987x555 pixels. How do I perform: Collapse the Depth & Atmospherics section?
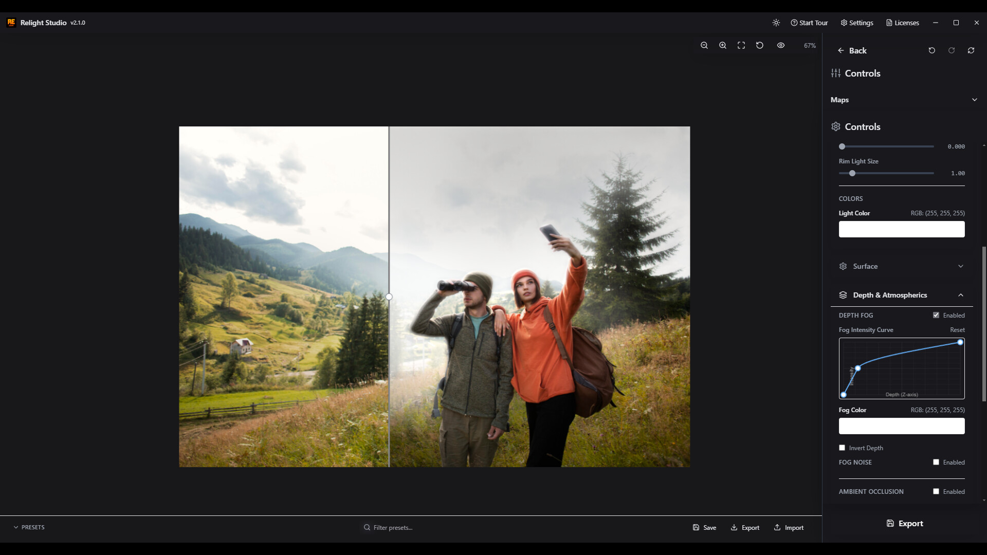coord(960,295)
